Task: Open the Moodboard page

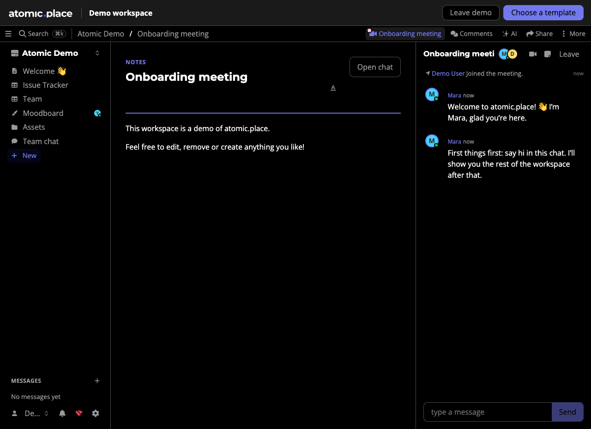Action: (43, 113)
